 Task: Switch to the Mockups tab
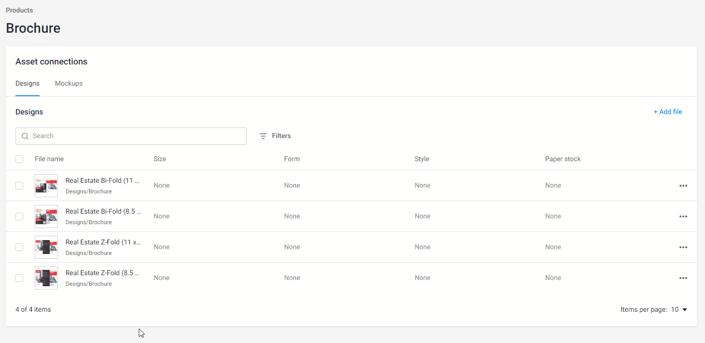[68, 84]
